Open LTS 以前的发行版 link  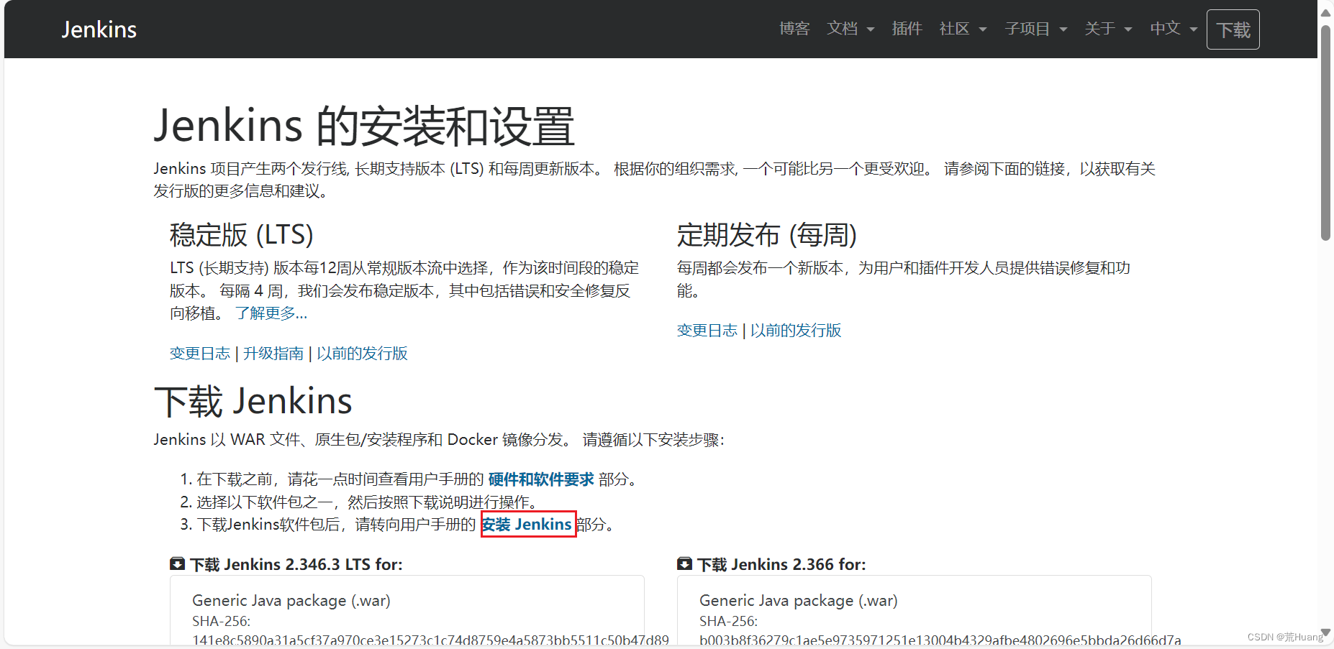tap(362, 354)
